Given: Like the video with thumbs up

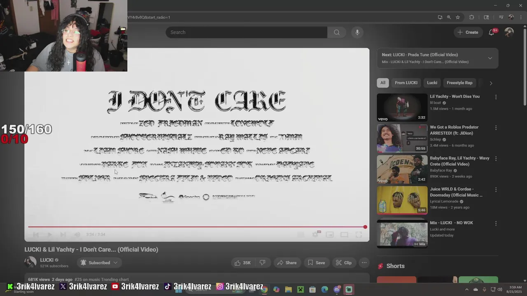Looking at the screenshot, I should 243,263.
